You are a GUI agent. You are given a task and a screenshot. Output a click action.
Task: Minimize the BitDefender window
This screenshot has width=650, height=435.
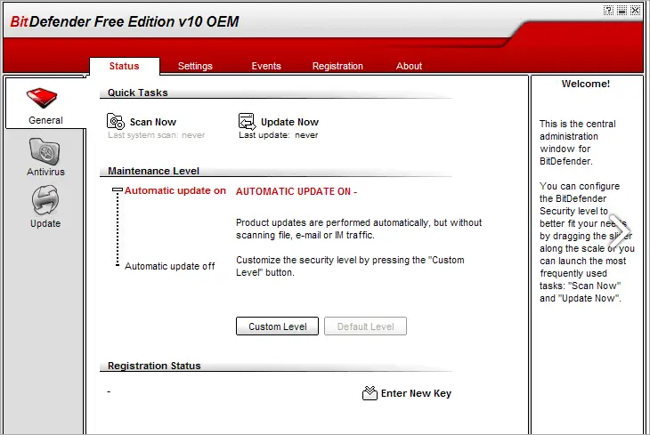(622, 10)
